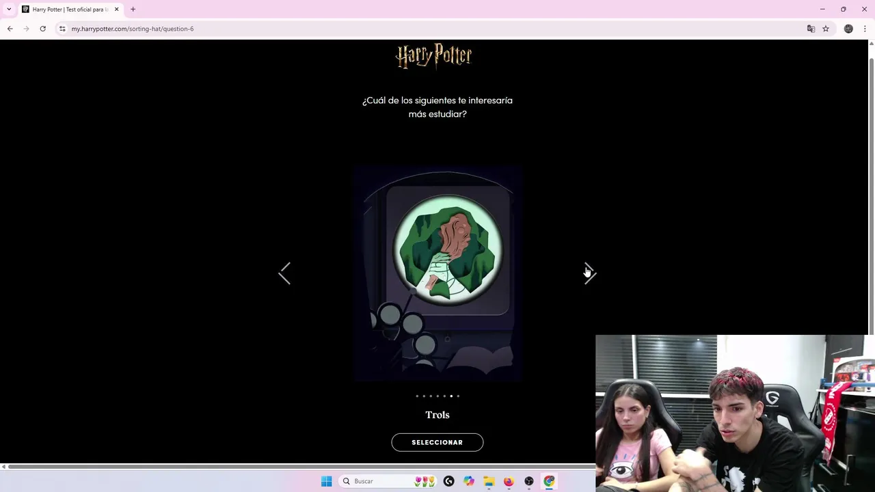Image resolution: width=875 pixels, height=492 pixels.
Task: Select the highlighted sixth carousel dot
Action: coord(451,396)
